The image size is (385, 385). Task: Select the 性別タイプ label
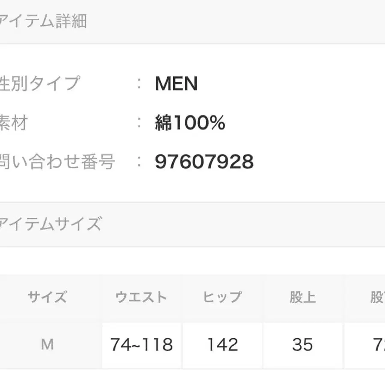click(39, 83)
